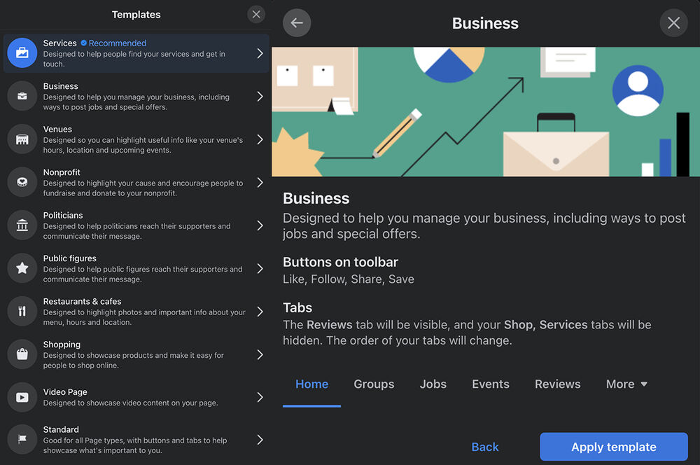Click the Restaurants & cafes utensils icon

pyautogui.click(x=22, y=312)
